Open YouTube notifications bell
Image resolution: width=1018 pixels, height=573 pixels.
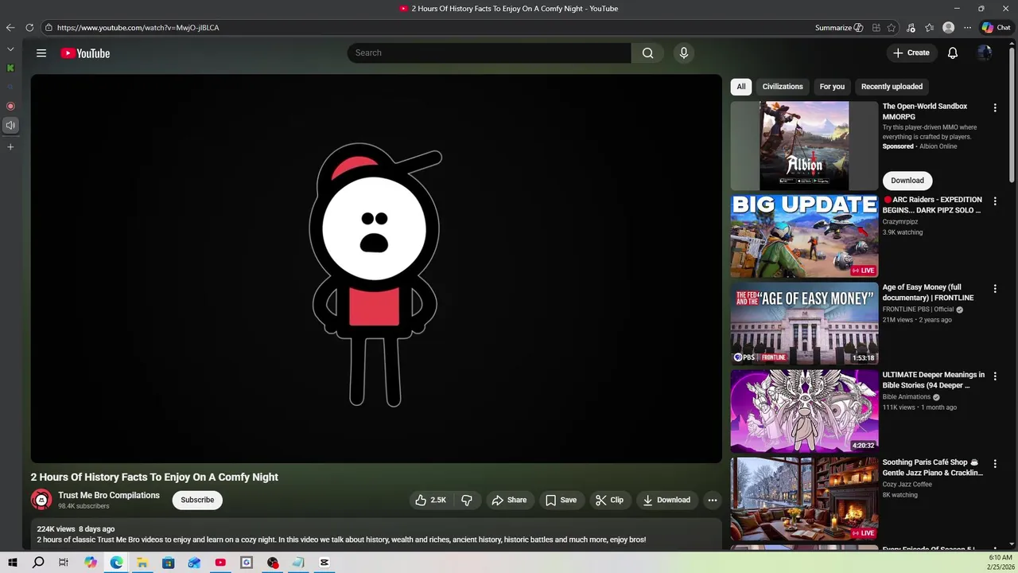(x=952, y=53)
